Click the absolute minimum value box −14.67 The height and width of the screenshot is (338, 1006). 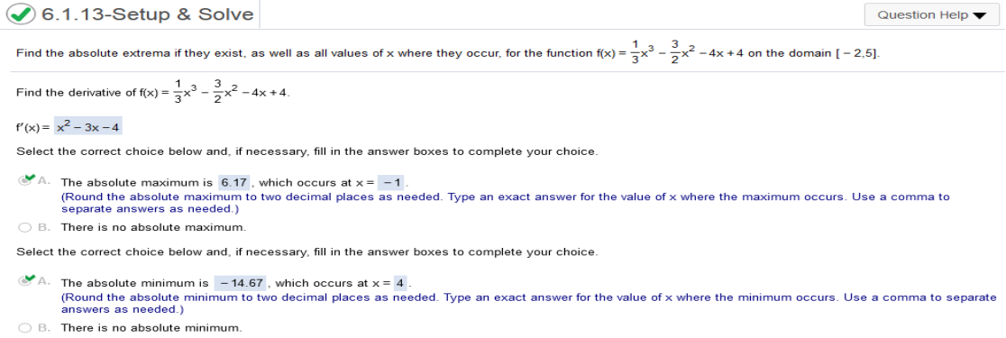(240, 283)
